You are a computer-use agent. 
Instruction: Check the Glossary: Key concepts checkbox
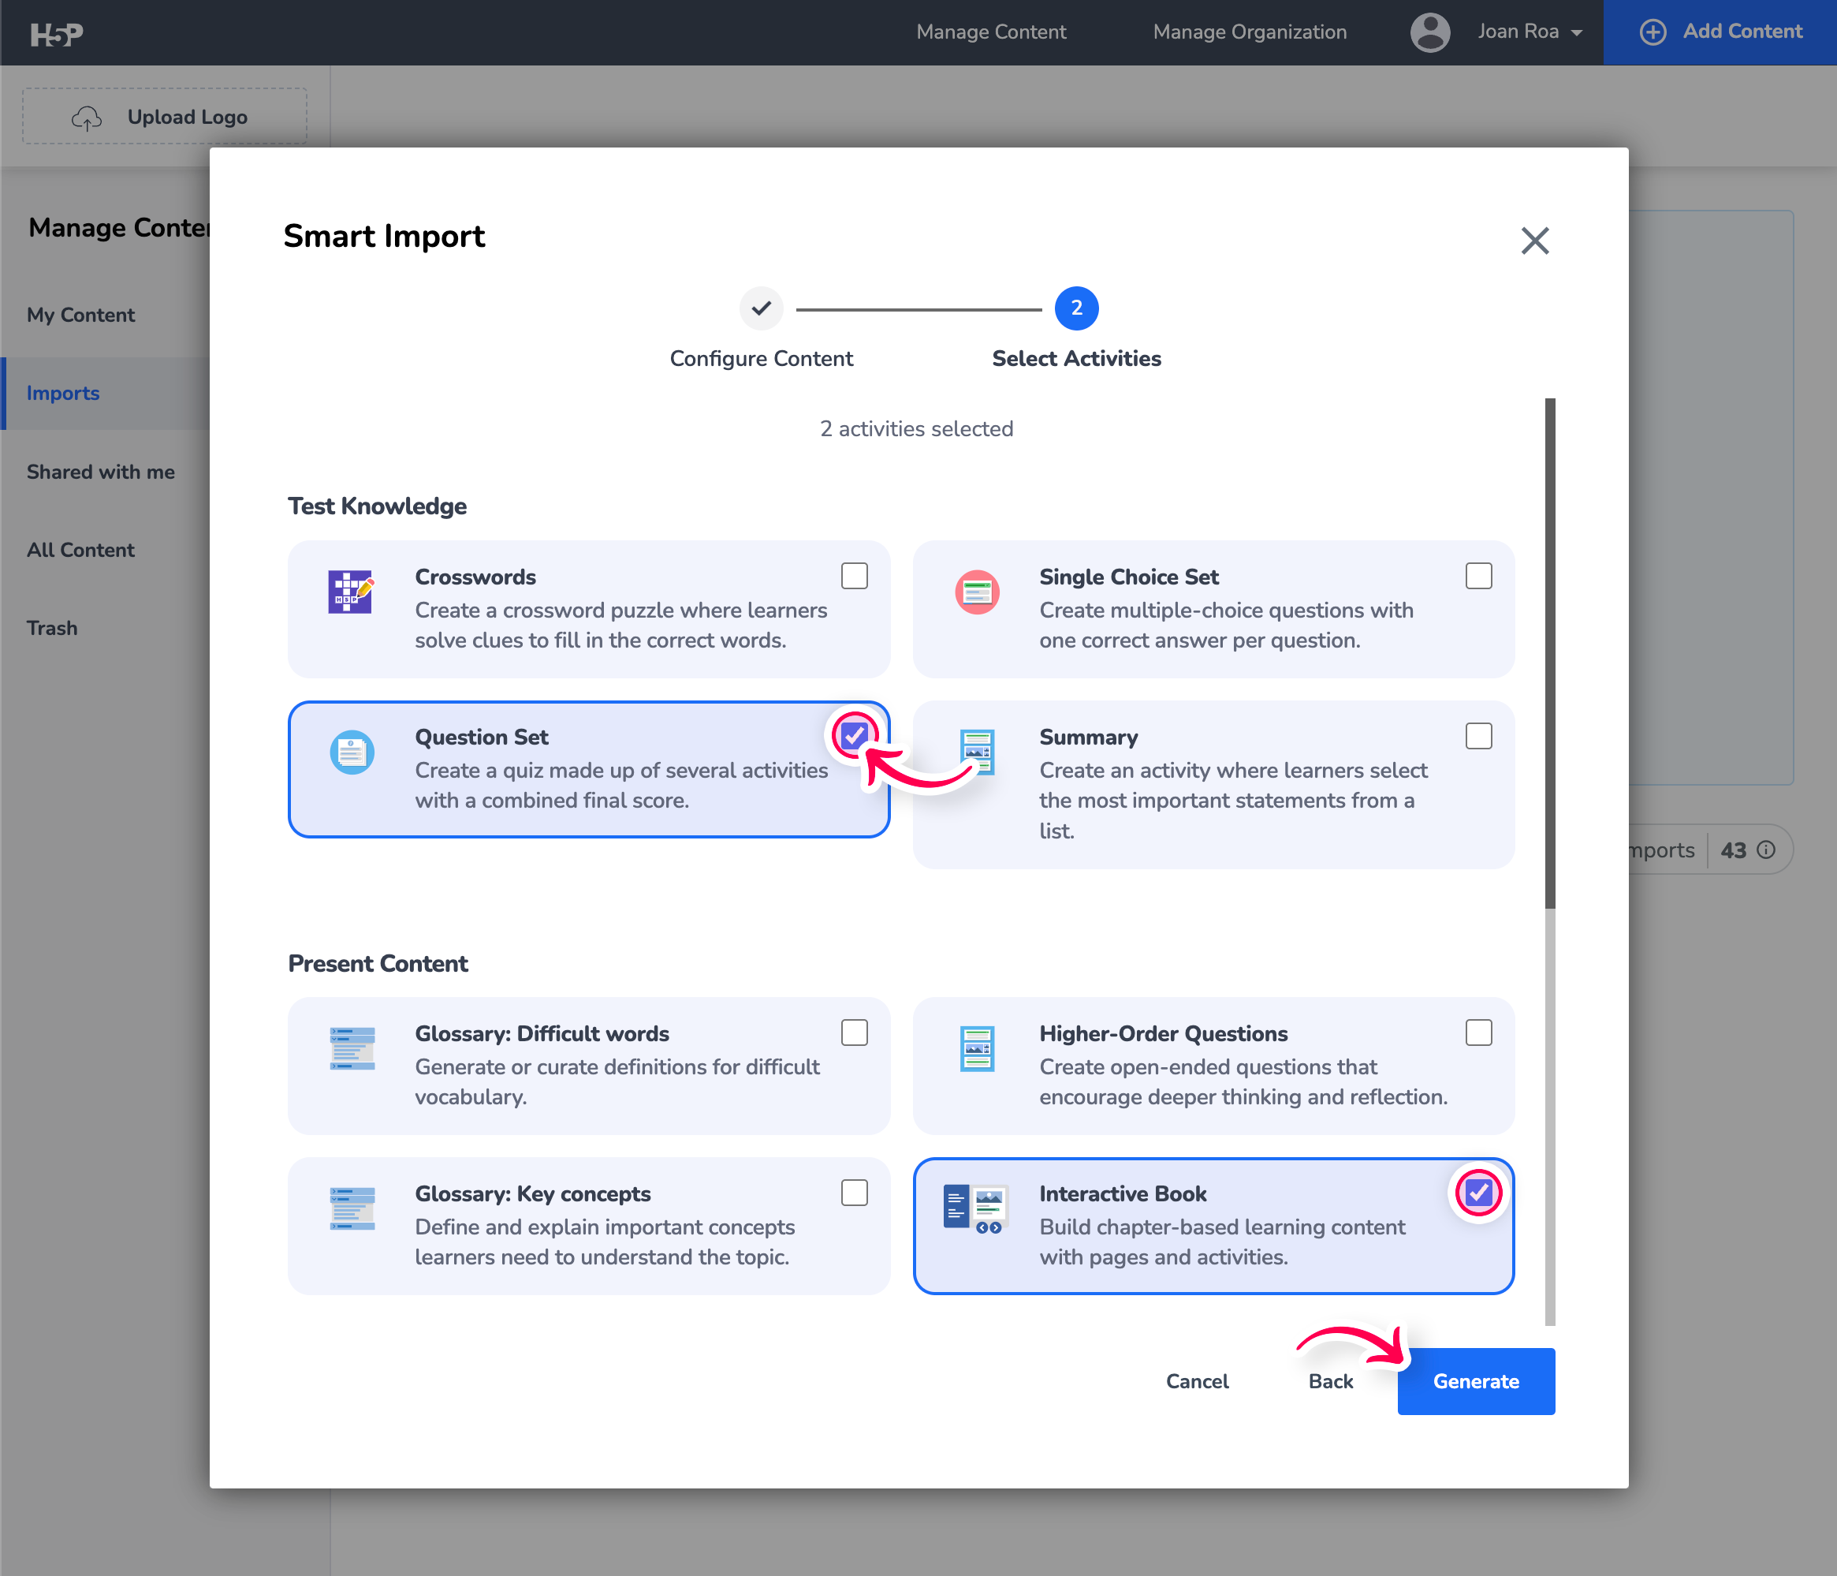click(855, 1192)
